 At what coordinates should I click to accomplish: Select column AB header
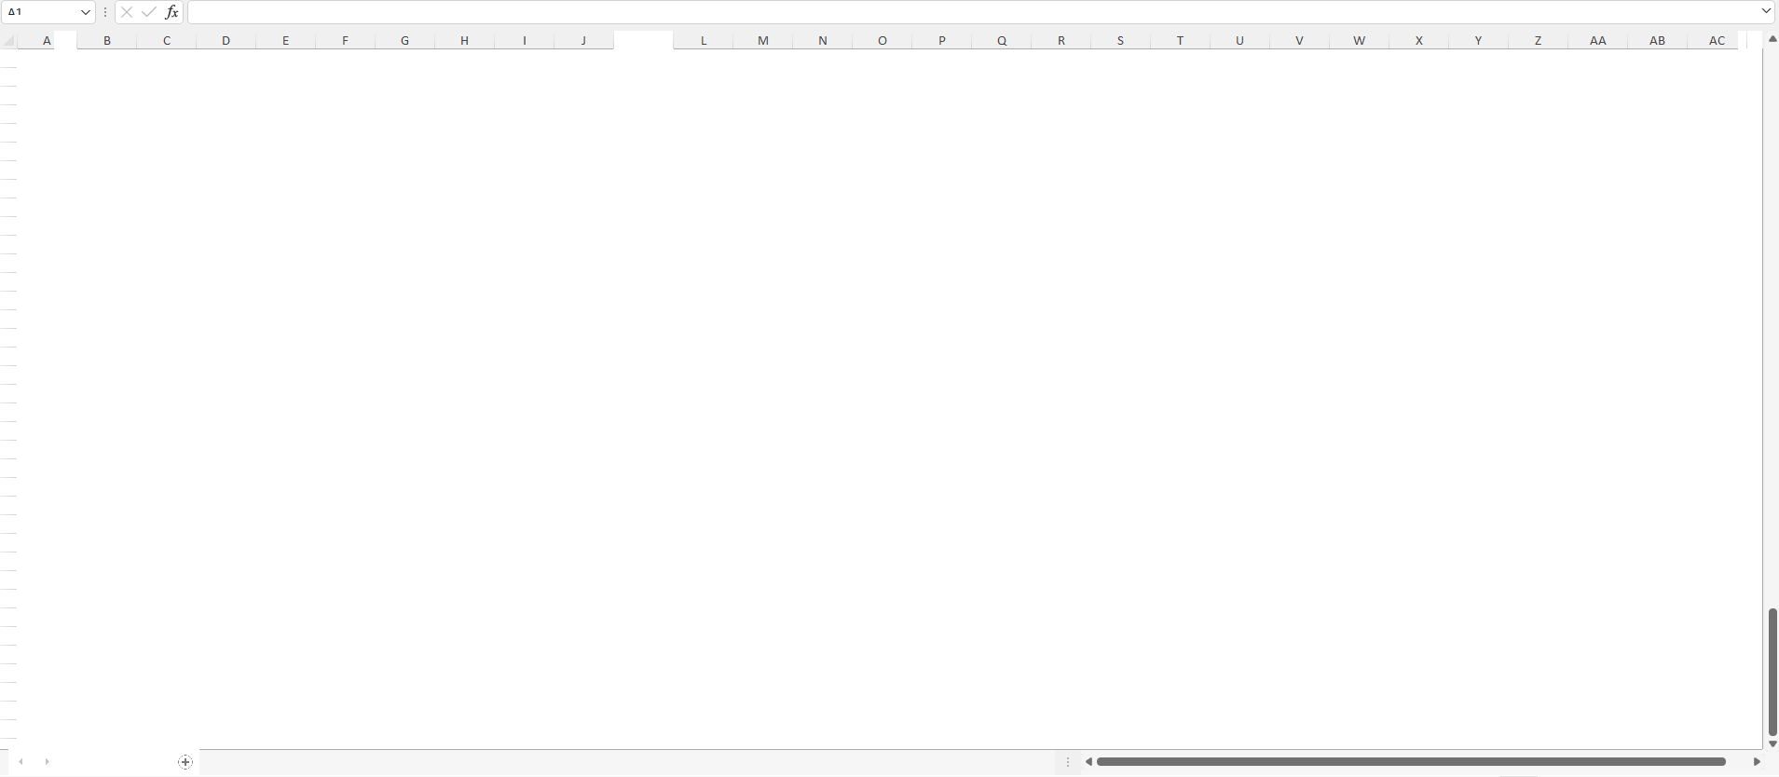1658,40
